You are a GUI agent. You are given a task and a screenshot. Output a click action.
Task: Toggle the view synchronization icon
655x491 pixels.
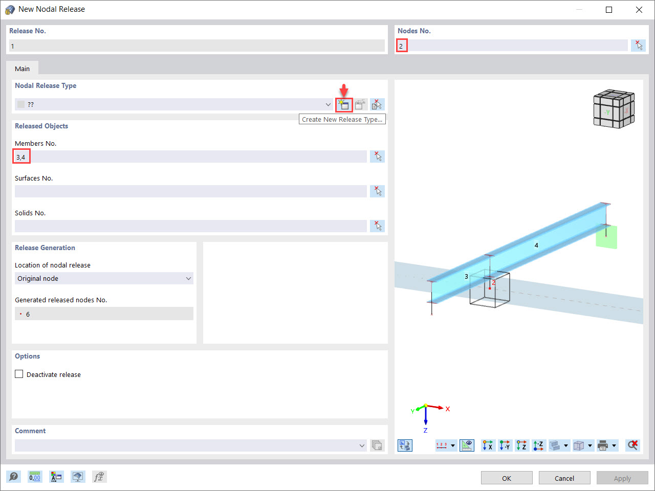tap(405, 445)
